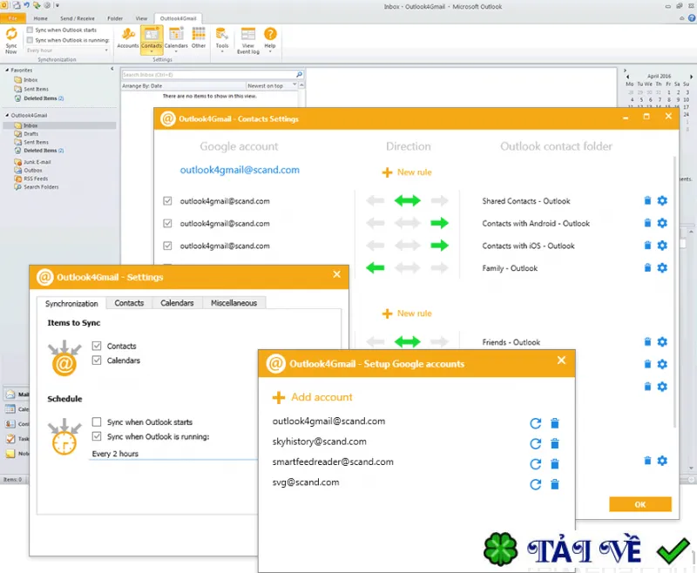Click Add account in Setup Google accounts

313,397
